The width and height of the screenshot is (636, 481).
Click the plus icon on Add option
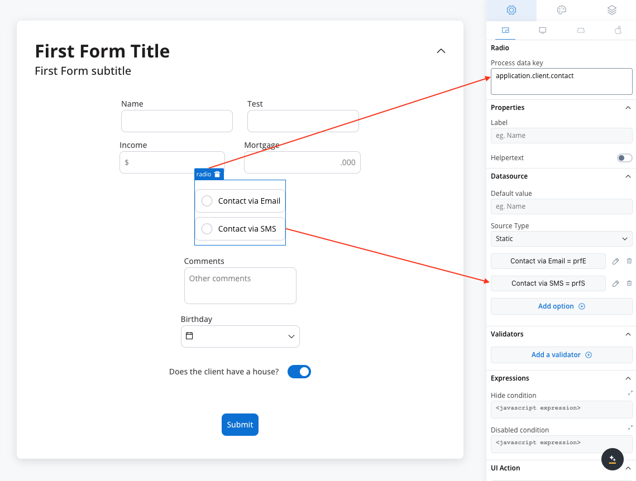click(x=582, y=306)
